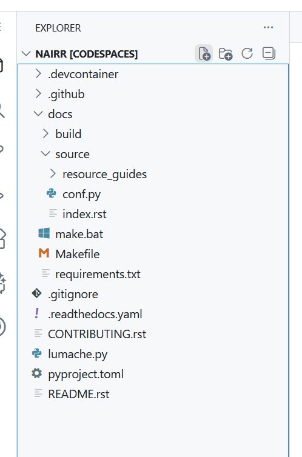Open conf.py file

(x=153, y=194)
